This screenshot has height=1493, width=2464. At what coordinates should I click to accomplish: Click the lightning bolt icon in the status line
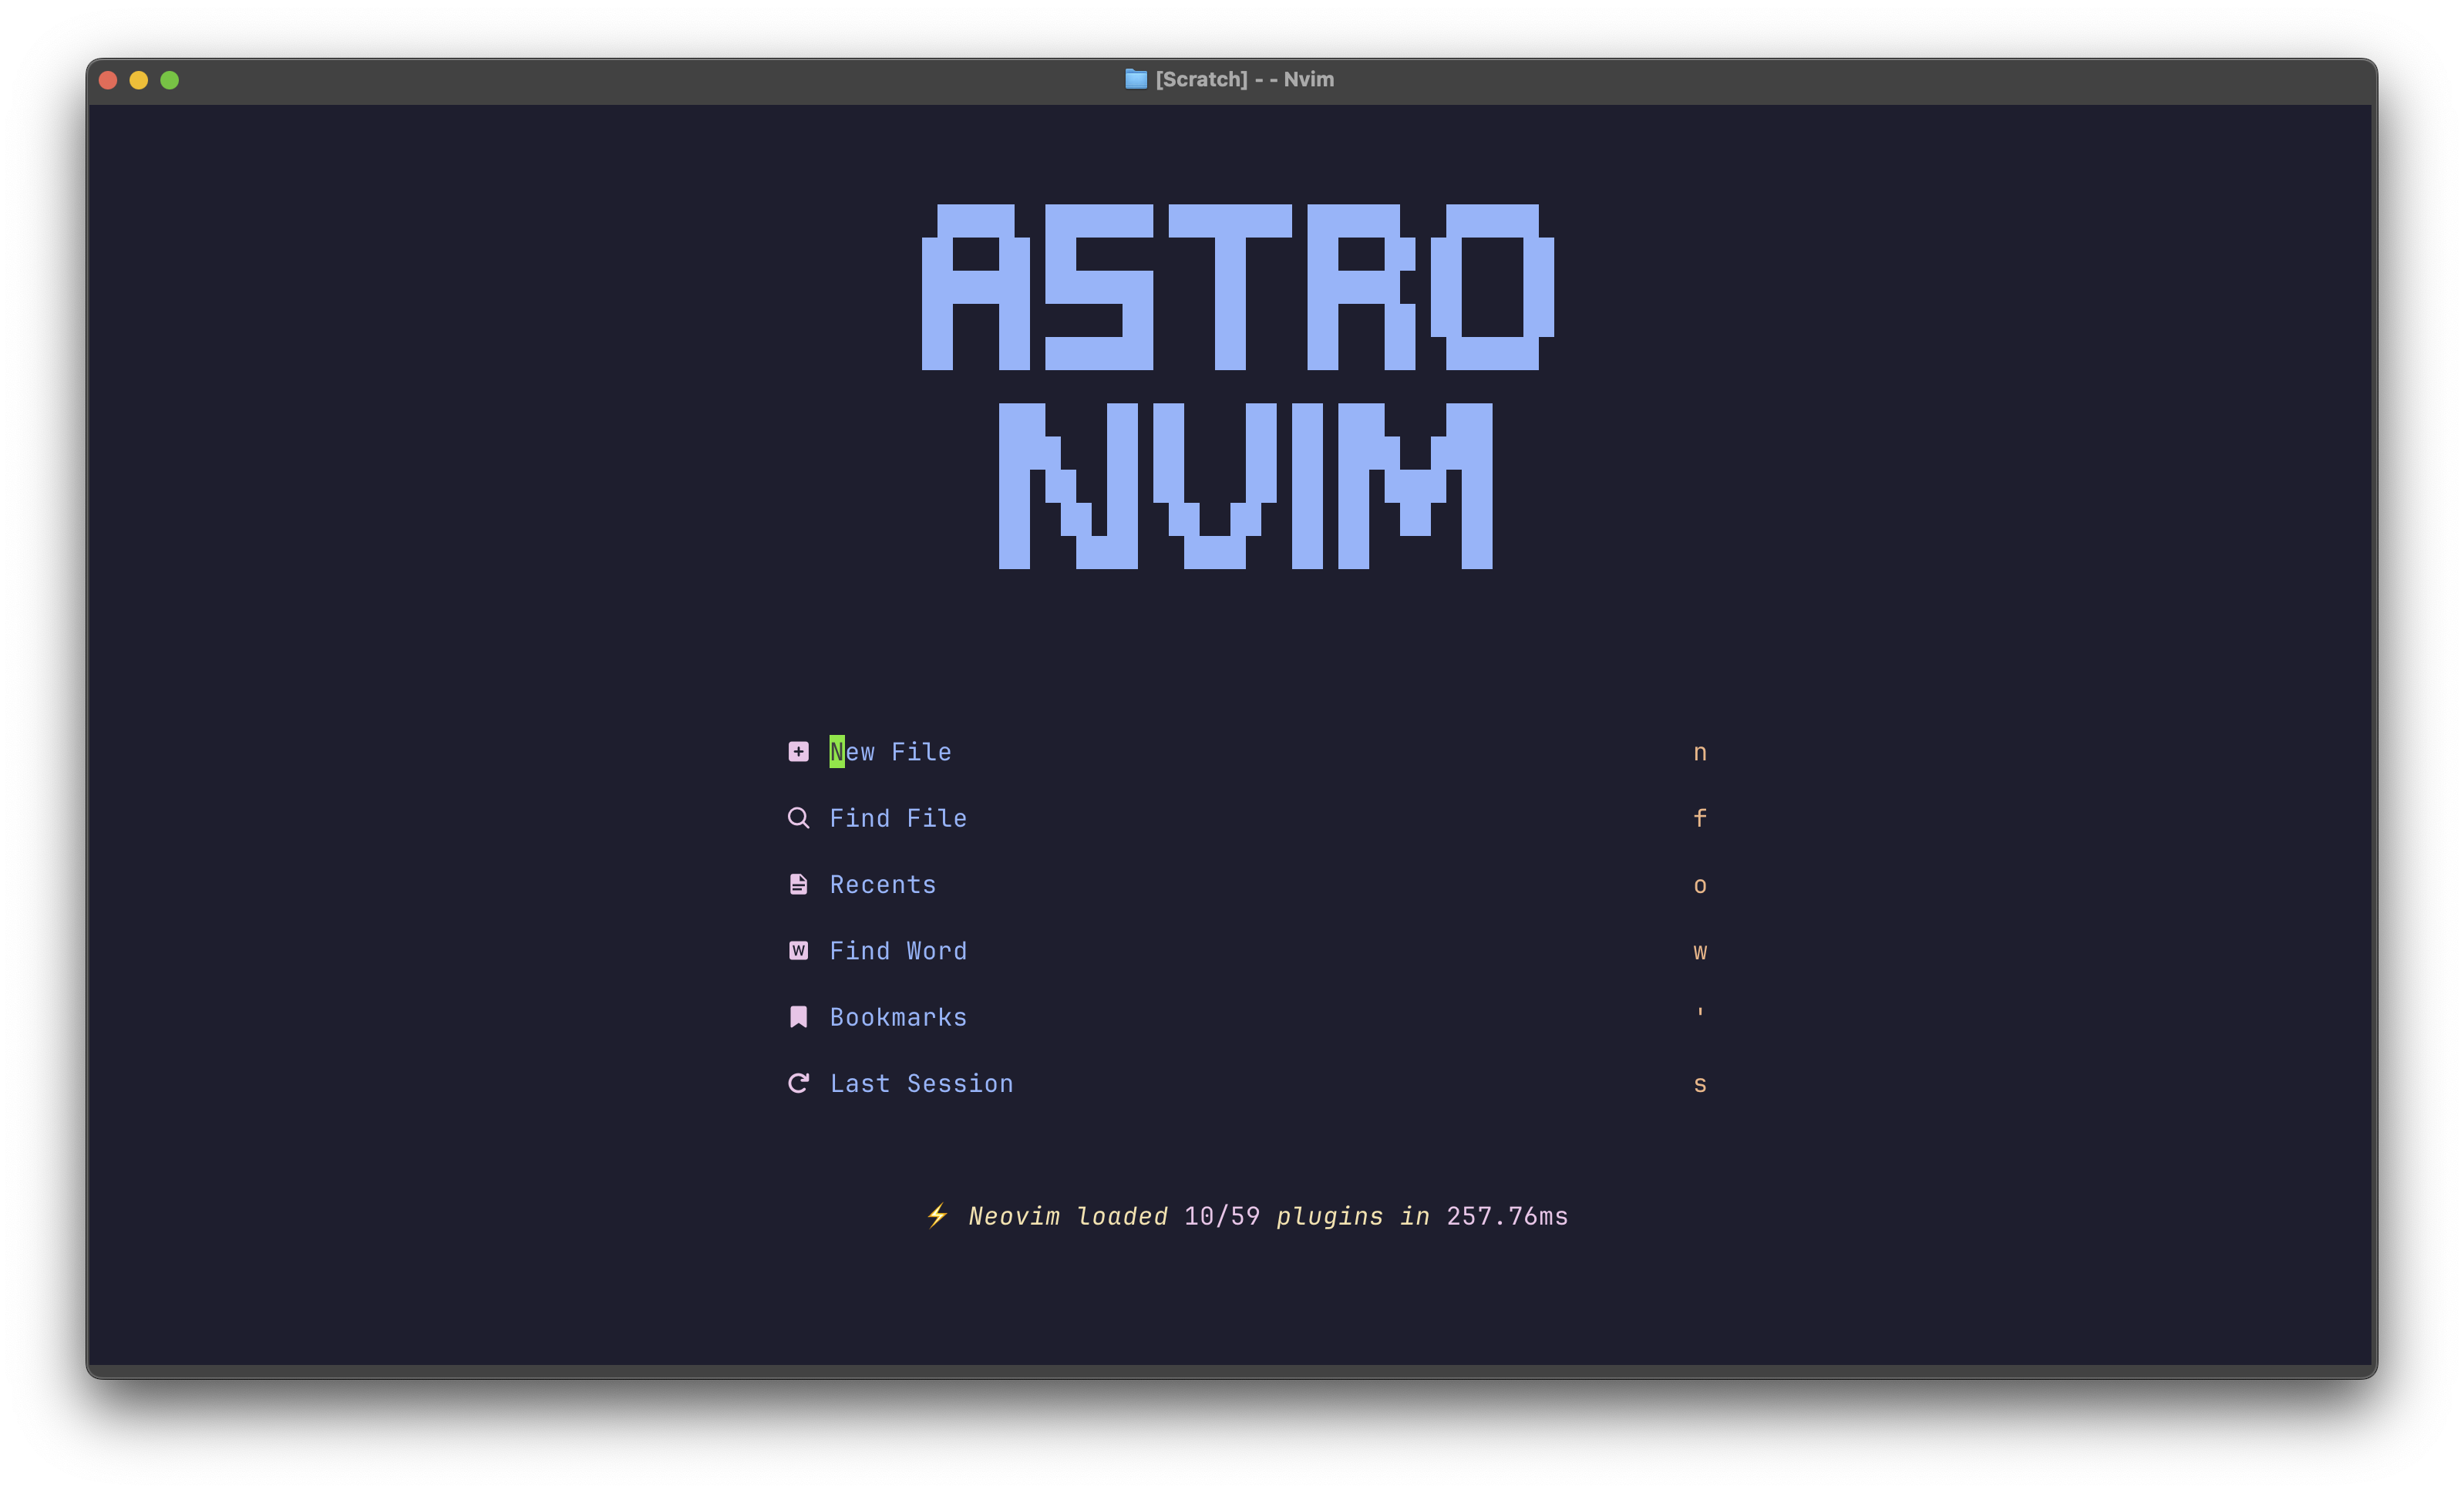coord(936,1216)
